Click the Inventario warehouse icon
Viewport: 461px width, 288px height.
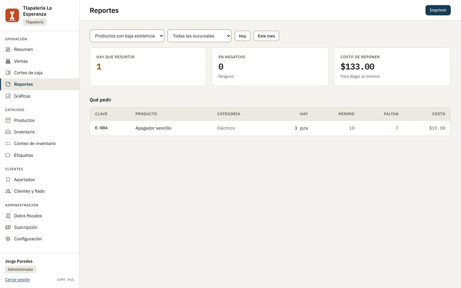click(8, 132)
